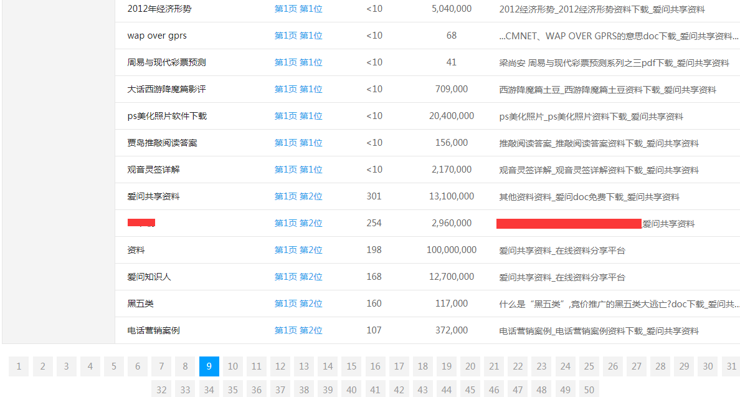Open ranking link for 2012年经济形势 keyword
This screenshot has width=740, height=397.
pos(298,9)
